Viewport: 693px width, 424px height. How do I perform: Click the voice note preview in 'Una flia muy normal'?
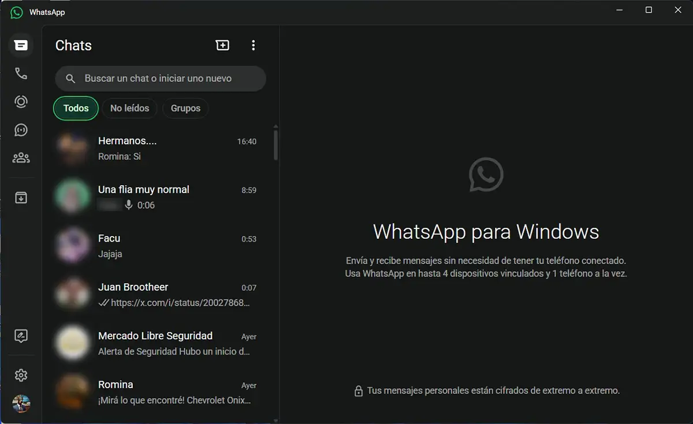click(131, 205)
